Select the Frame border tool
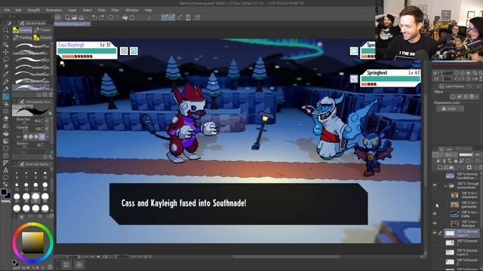The height and width of the screenshot is (271, 483). pyautogui.click(x=5, y=156)
